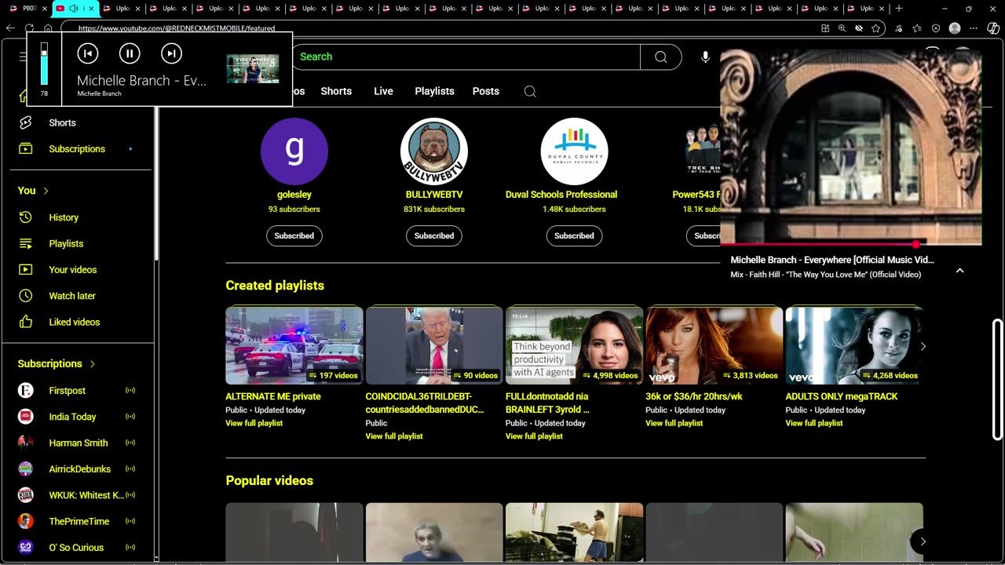Screen dimensions: 1005x565
Task: Click into the YouTube Search input field
Action: [x=467, y=56]
